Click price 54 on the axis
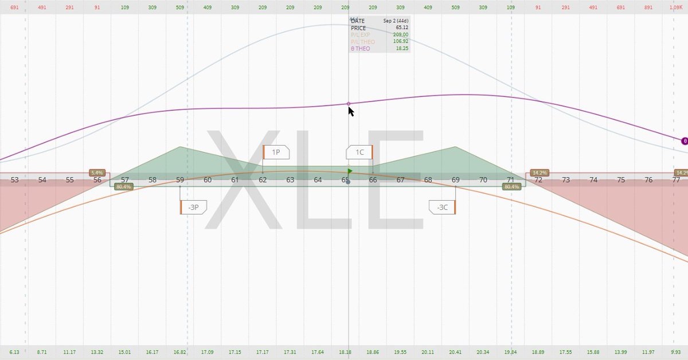Image resolution: width=688 pixels, height=360 pixels. [x=42, y=180]
